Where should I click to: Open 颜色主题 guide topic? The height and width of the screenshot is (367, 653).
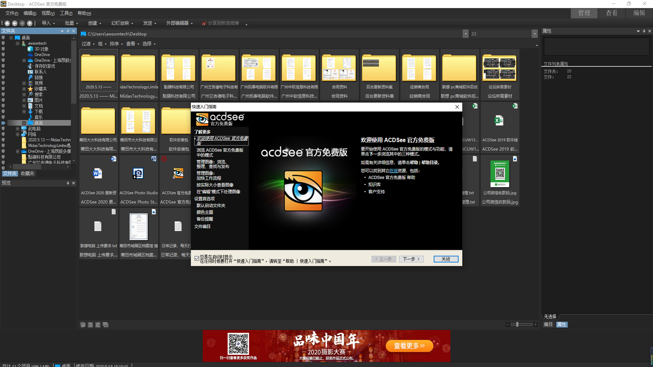click(205, 212)
